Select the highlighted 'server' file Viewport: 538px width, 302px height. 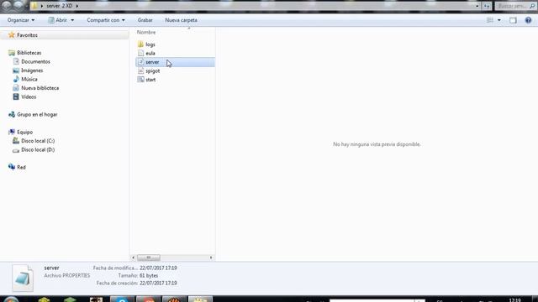(176, 62)
